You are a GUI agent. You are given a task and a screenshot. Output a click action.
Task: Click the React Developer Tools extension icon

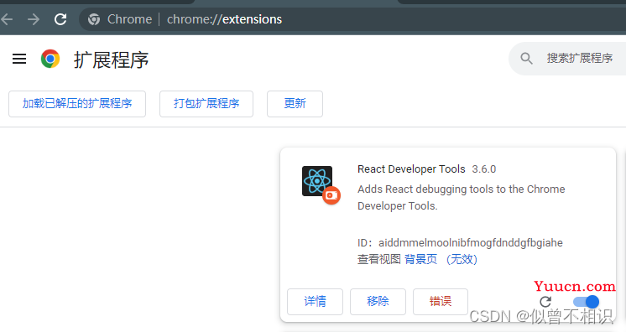[317, 181]
